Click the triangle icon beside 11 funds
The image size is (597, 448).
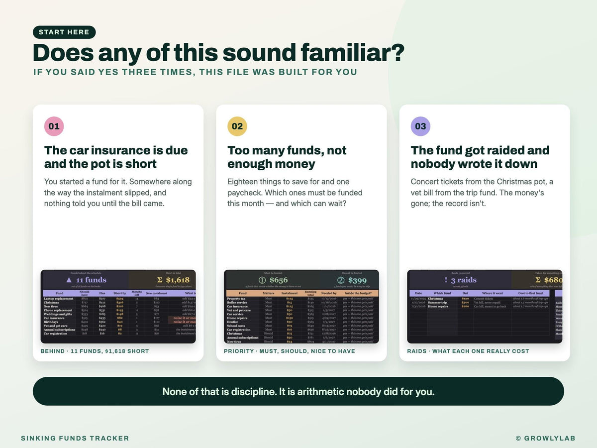coord(69,280)
